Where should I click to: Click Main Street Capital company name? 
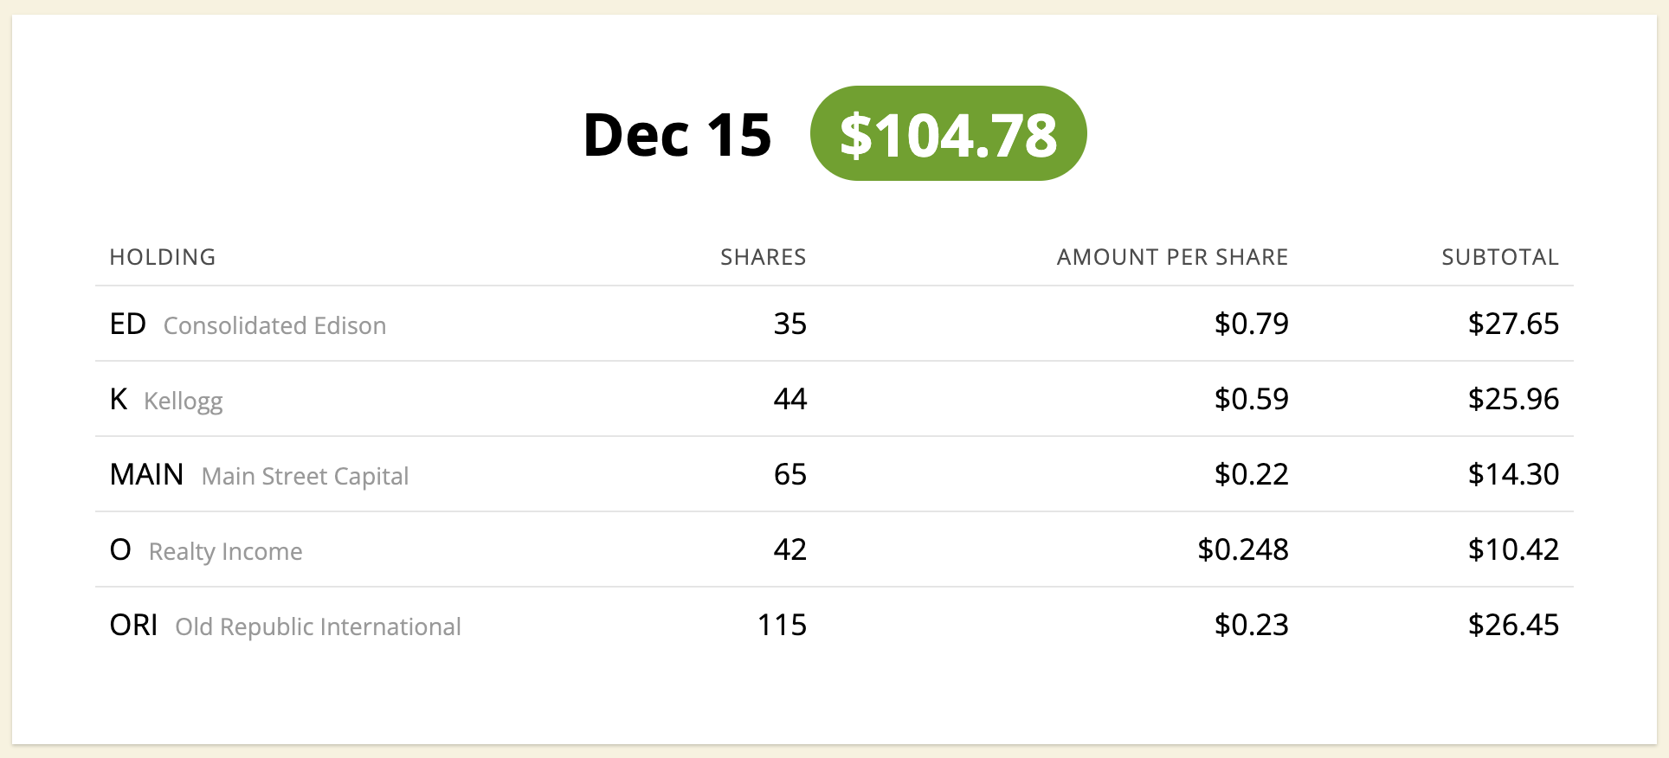point(305,477)
